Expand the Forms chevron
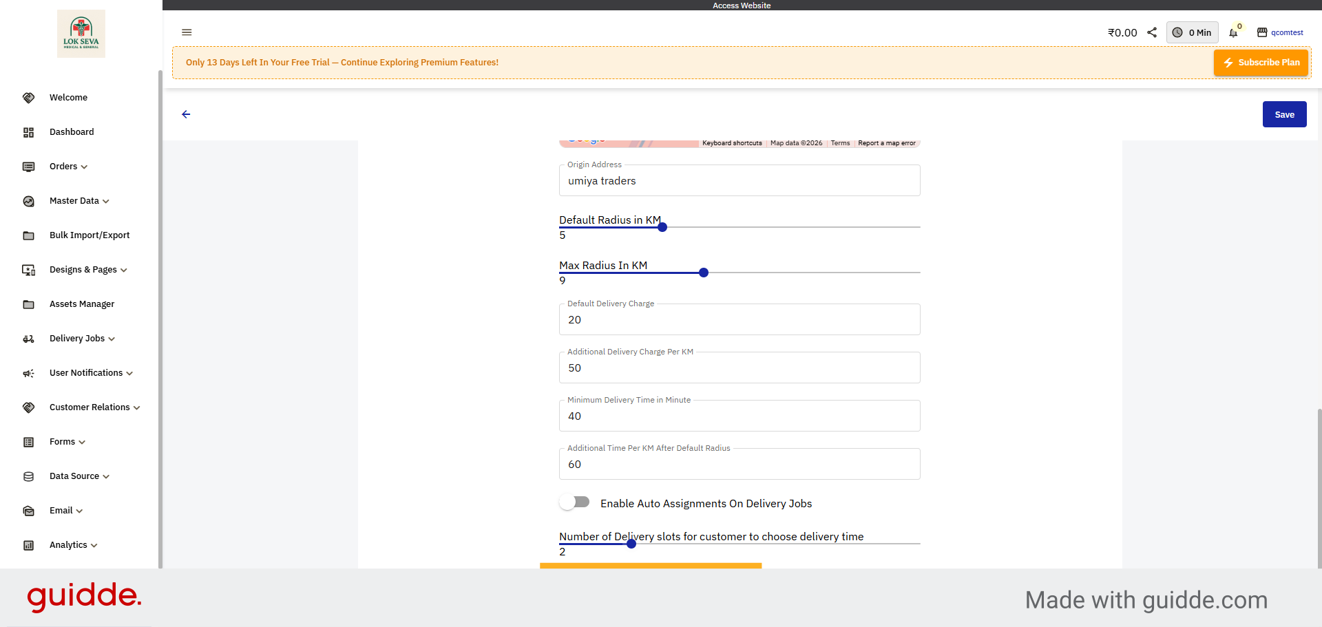Screen dimensions: 1322x627 82,443
